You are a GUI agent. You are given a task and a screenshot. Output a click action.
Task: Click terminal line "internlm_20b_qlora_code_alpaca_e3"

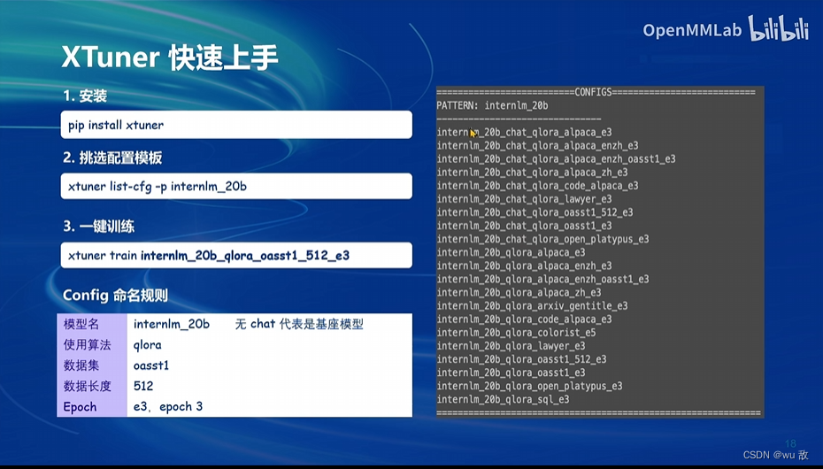coord(525,319)
